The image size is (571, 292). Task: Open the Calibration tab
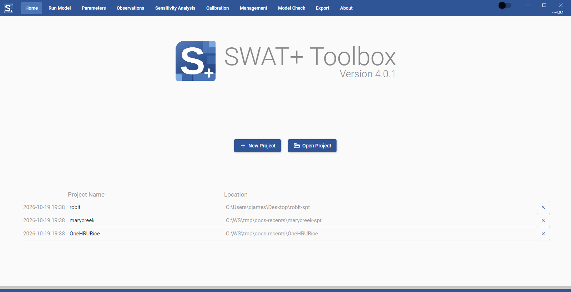pyautogui.click(x=218, y=8)
